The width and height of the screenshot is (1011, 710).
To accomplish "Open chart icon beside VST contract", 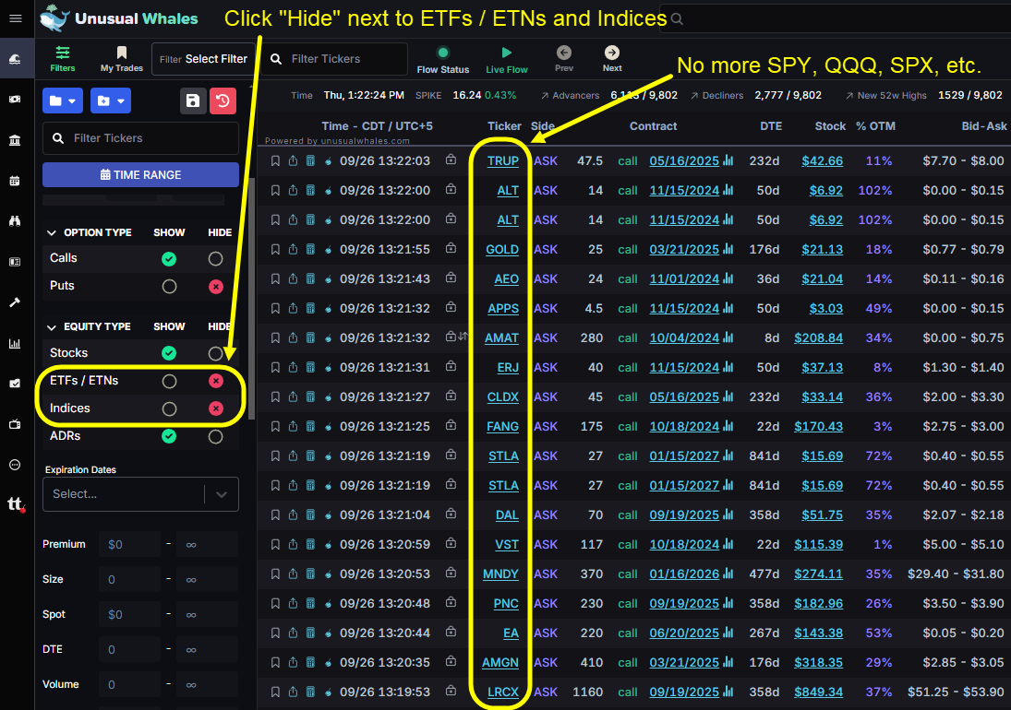I will tap(728, 544).
